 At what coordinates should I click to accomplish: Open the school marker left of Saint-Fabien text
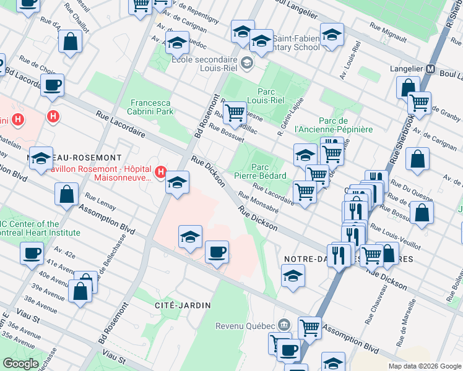click(261, 40)
